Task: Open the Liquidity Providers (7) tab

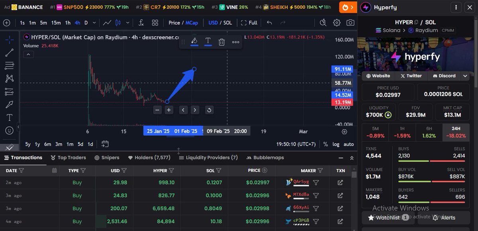Action: [x=208, y=158]
